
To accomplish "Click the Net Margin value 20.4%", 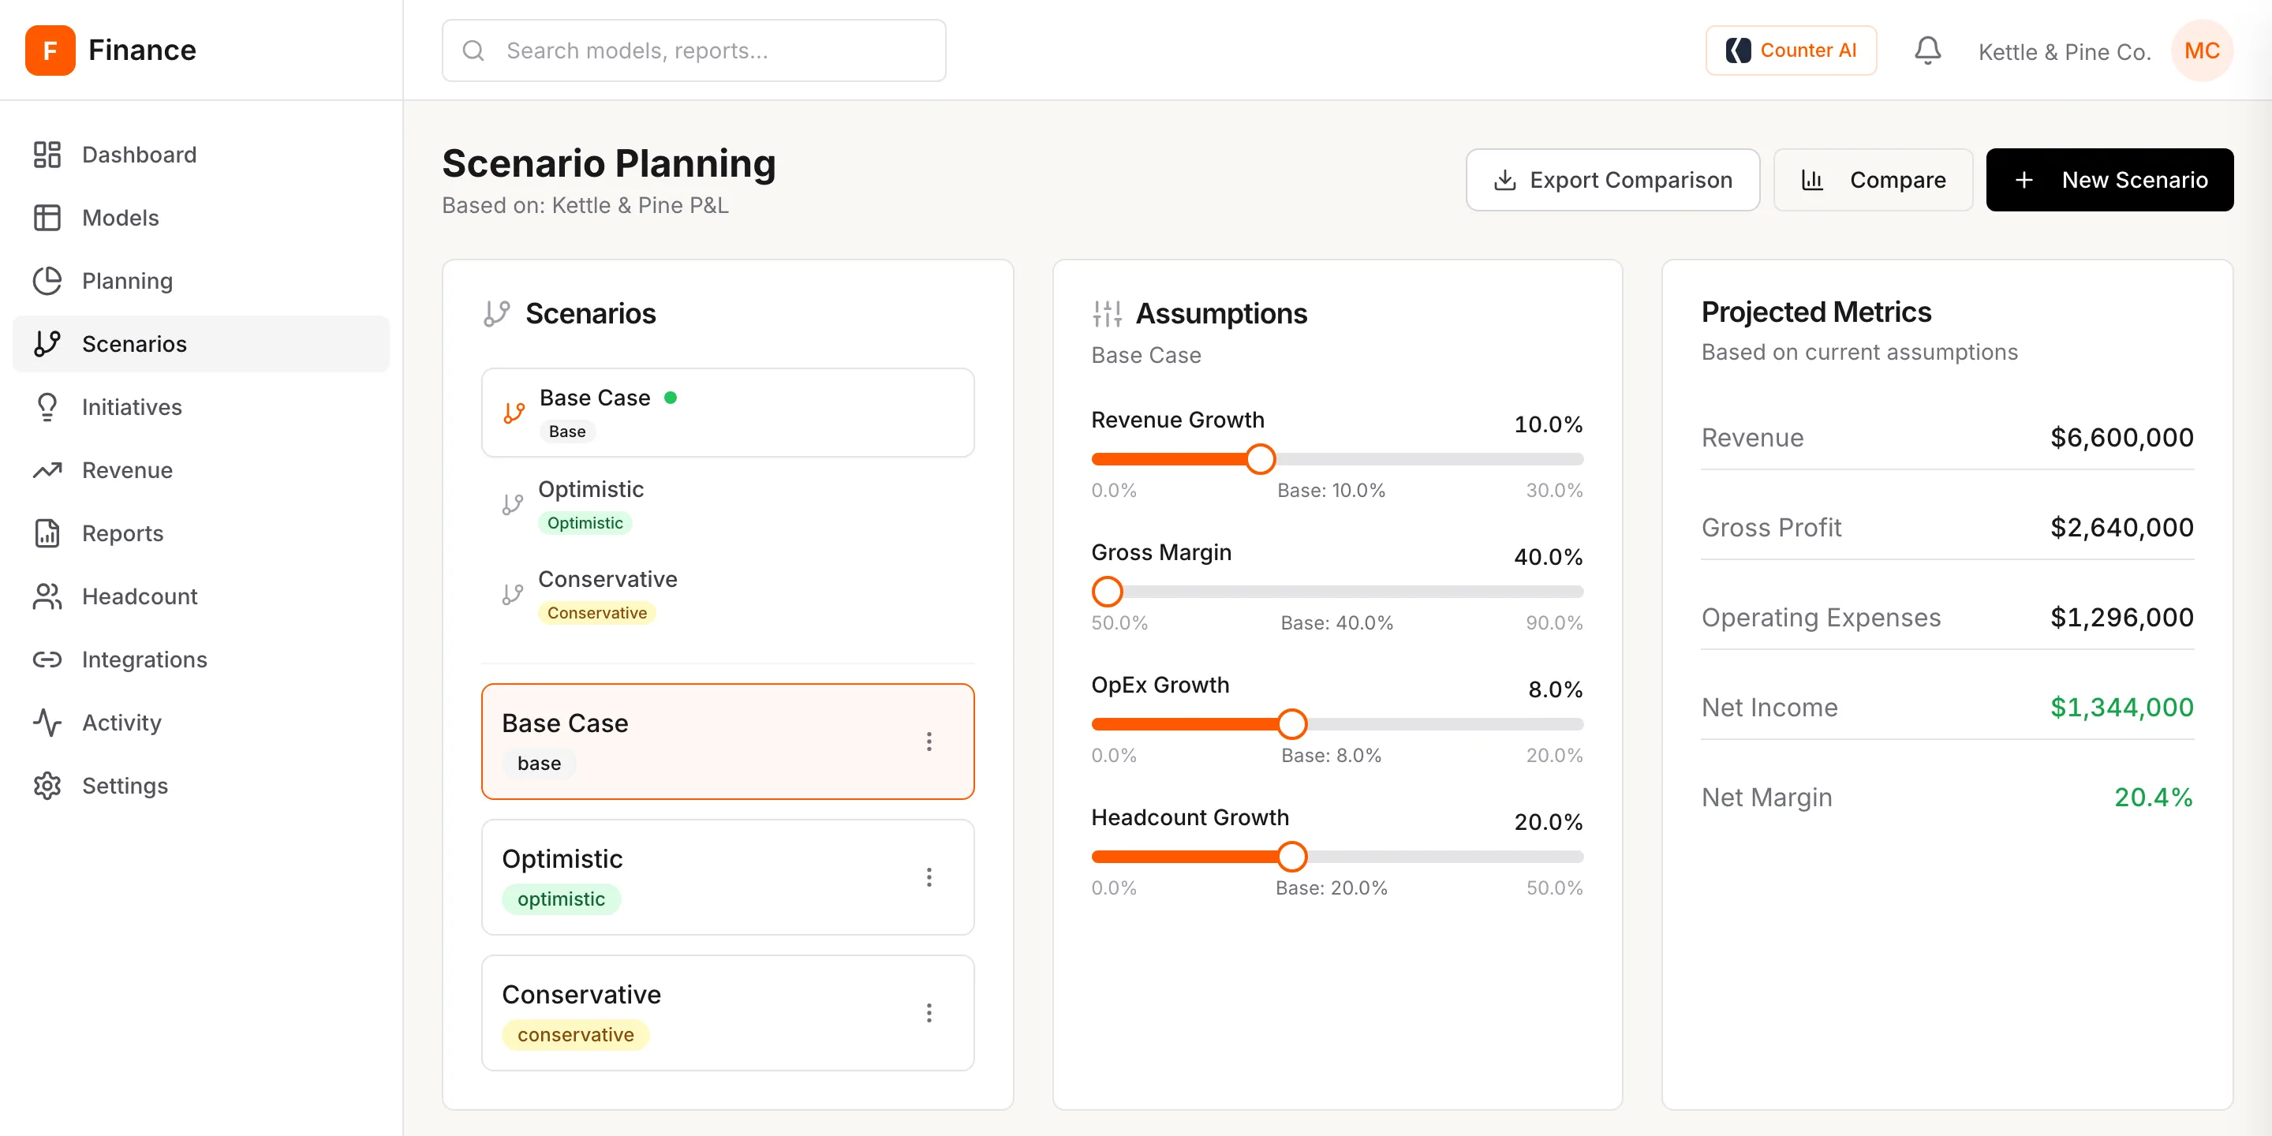I will [x=2153, y=798].
